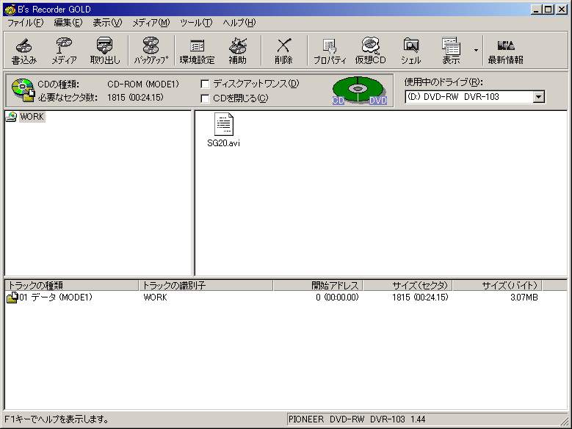Enable ディスクアットワンス checkbox

[x=206, y=84]
